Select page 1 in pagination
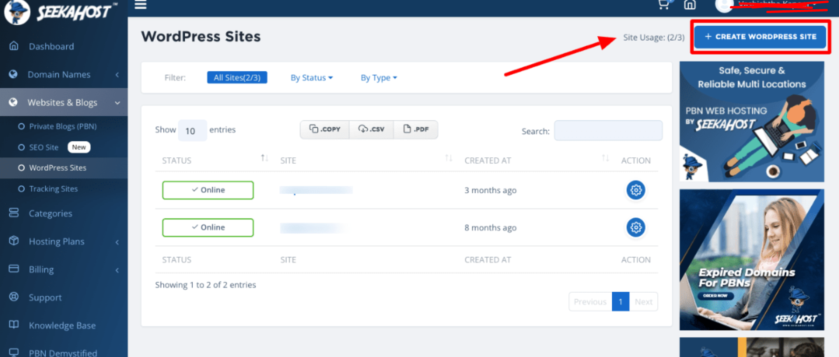The image size is (839, 357). click(x=621, y=301)
